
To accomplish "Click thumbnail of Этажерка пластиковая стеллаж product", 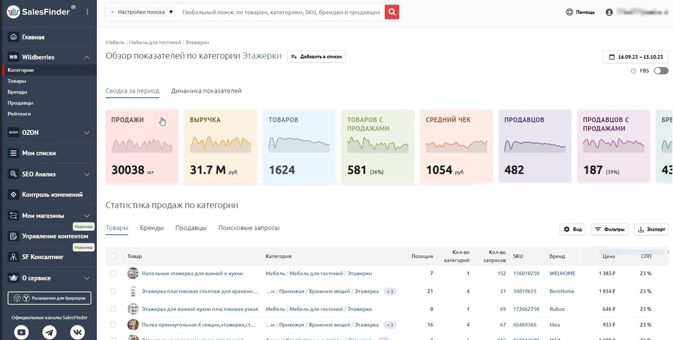I will [x=133, y=291].
